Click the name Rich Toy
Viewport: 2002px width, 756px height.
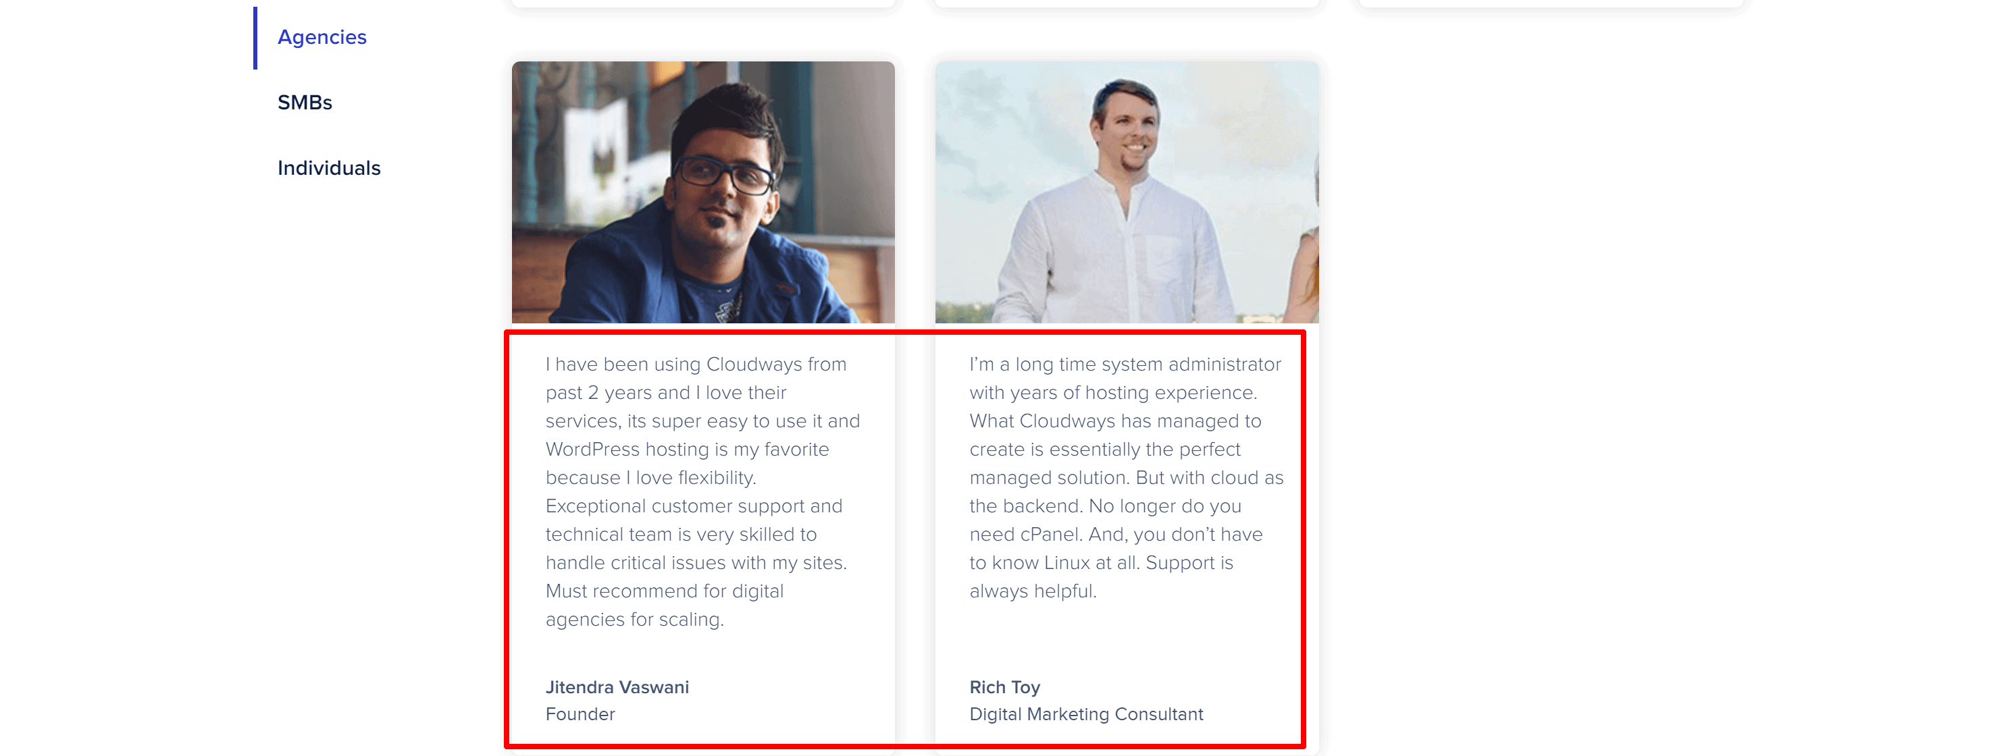1004,687
